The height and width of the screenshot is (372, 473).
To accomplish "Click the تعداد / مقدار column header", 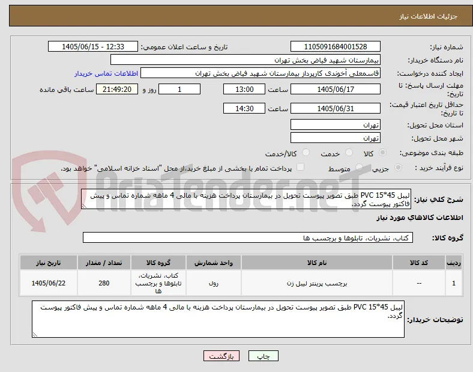I will point(104,263).
